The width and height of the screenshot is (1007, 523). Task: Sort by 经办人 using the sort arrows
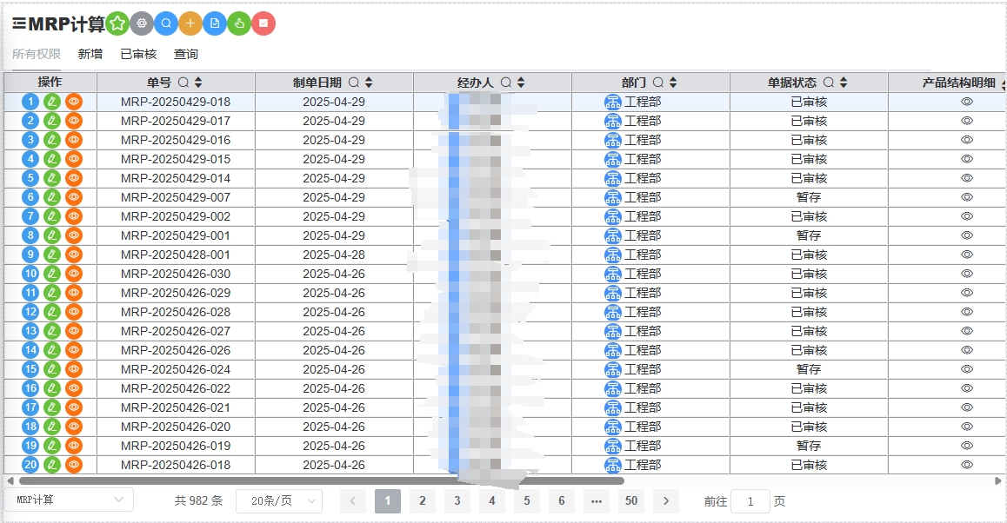[521, 83]
